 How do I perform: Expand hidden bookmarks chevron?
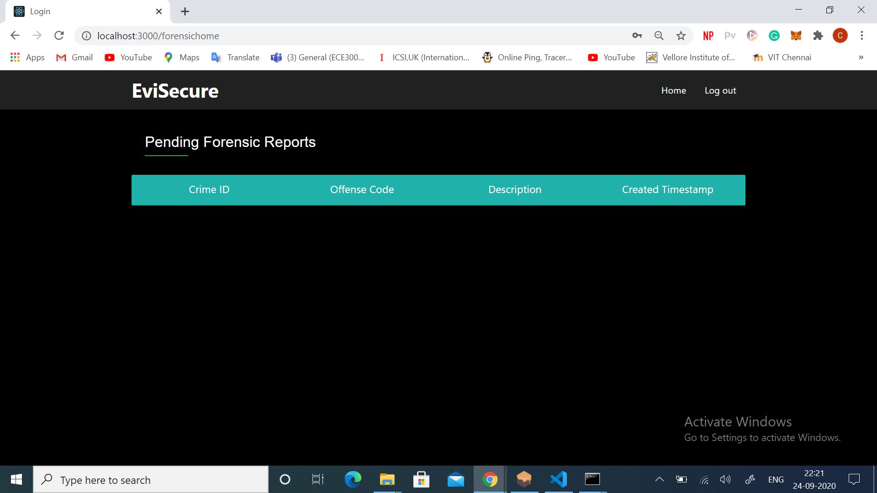861,58
